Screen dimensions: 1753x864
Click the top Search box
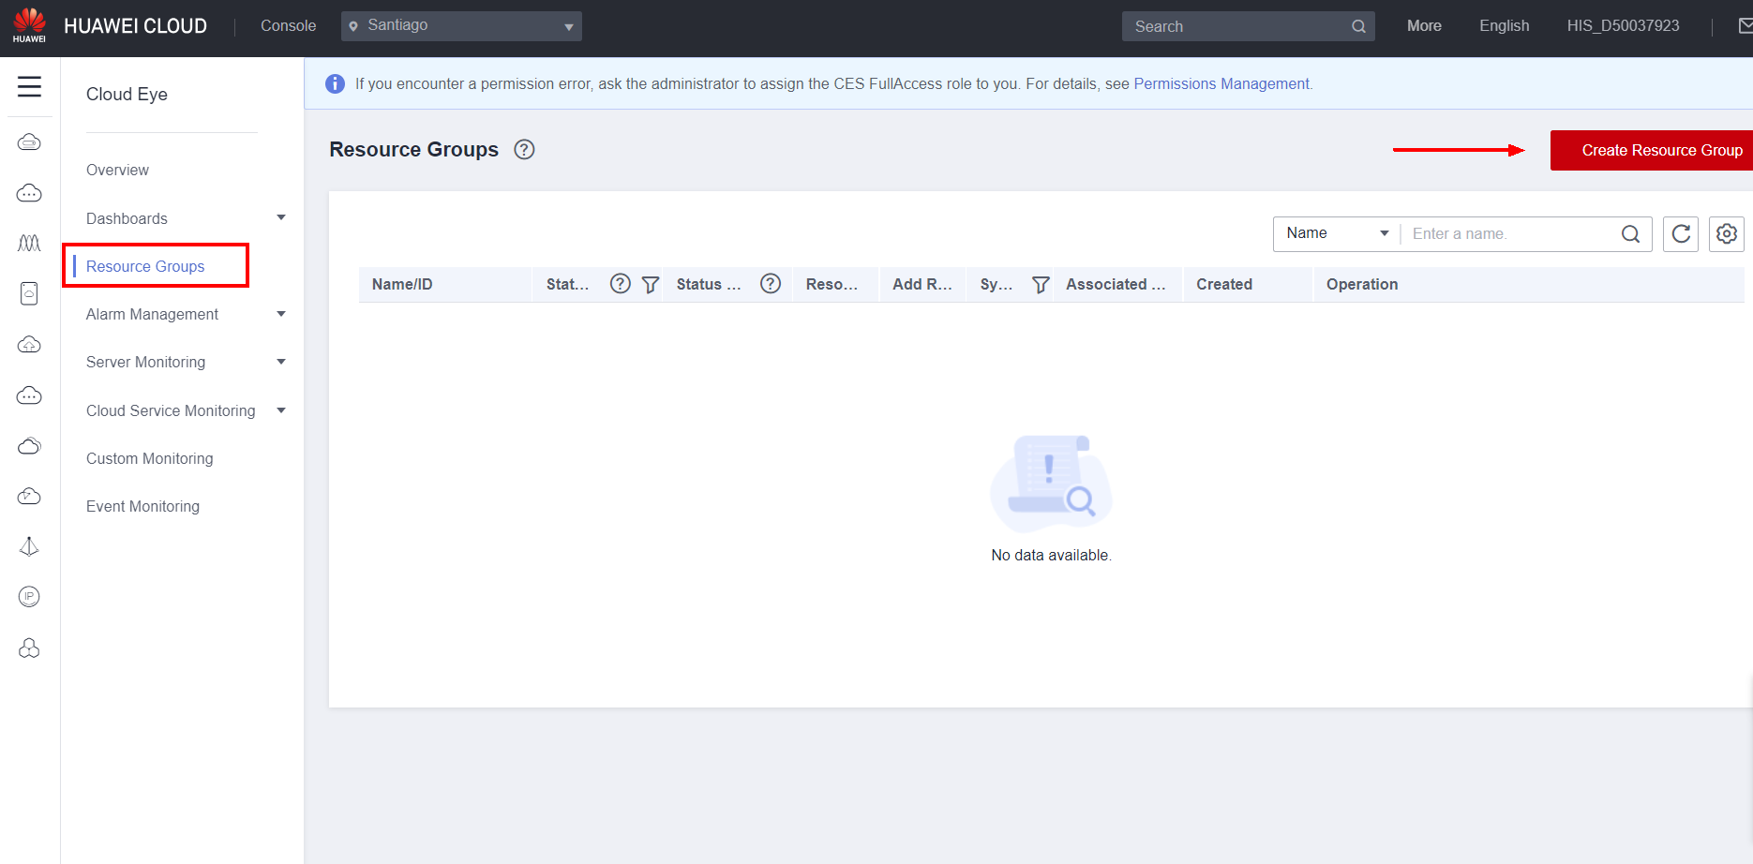tap(1237, 26)
